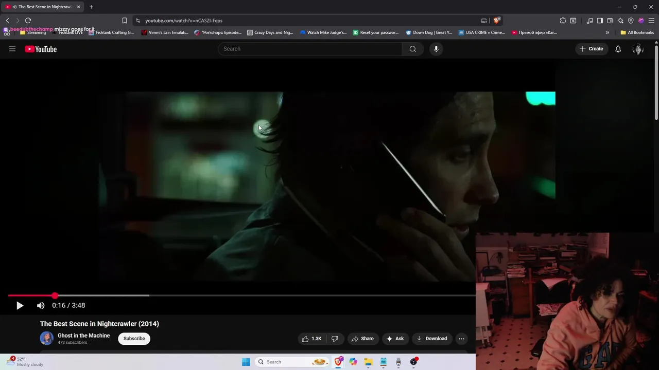Open a new browser tab

91,7
